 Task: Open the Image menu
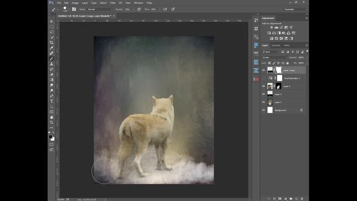(x=75, y=3)
